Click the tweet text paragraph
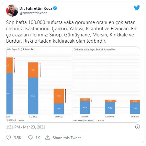Image resolution: width=146 pixels, height=146 pixels. pos(71,32)
